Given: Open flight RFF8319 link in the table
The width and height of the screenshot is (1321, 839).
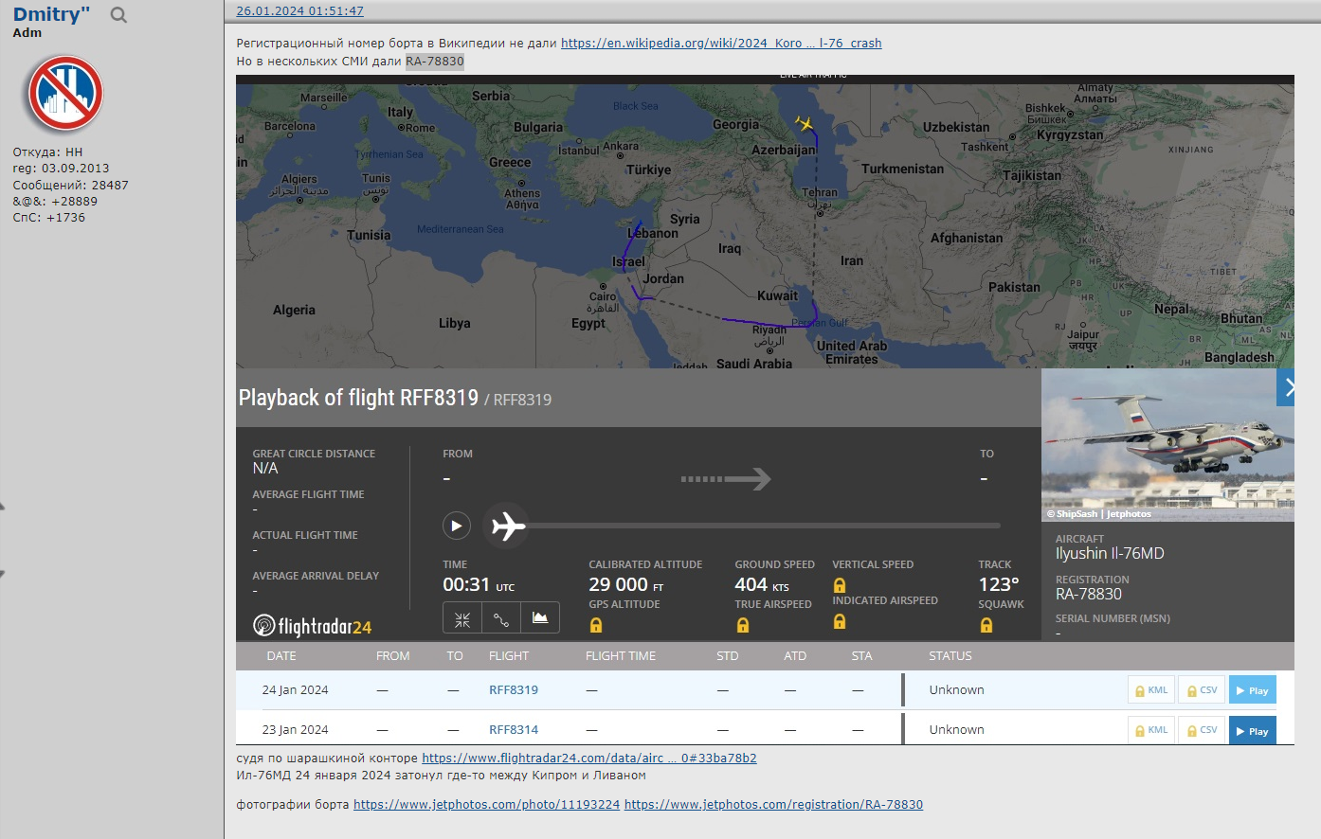Looking at the screenshot, I should click(x=514, y=690).
